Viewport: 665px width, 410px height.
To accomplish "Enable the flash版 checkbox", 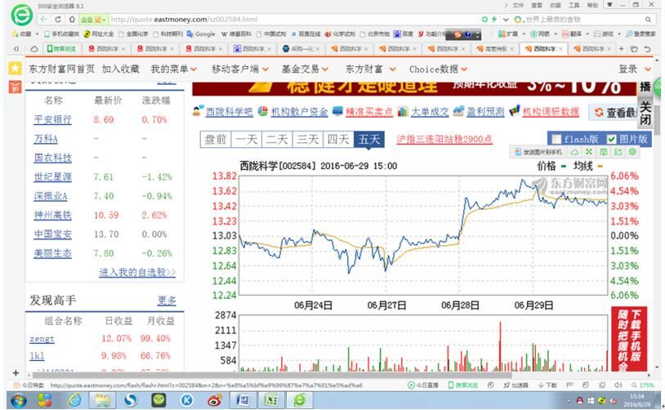I will point(556,139).
